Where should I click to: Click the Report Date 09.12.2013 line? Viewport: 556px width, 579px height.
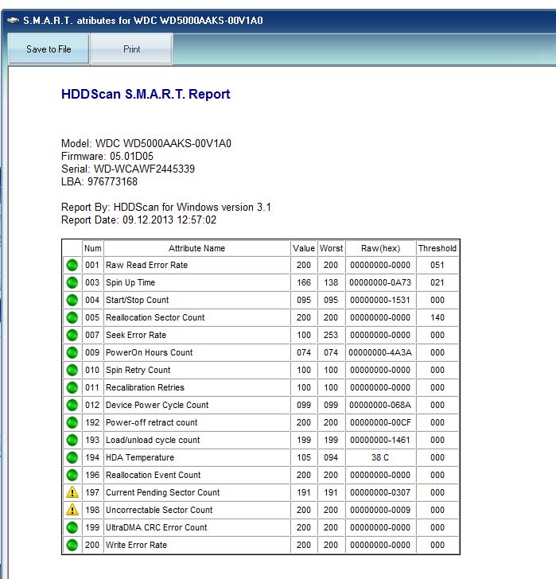click(139, 220)
